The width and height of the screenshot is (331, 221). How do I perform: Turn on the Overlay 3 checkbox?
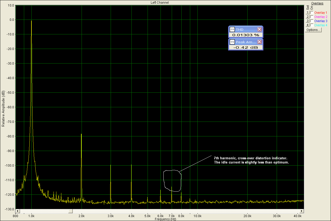point(312,21)
